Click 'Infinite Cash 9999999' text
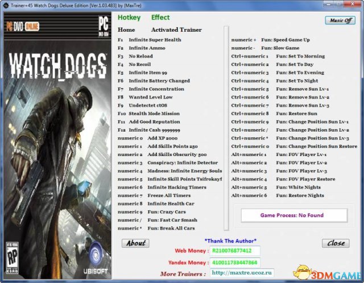The image size is (364, 283). pyautogui.click(x=154, y=130)
